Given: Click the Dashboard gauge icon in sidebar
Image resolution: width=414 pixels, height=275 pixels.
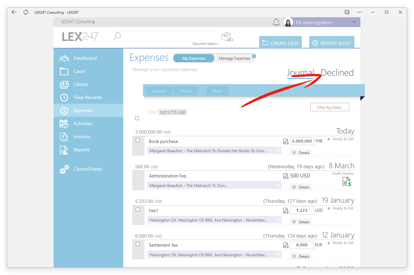Looking at the screenshot, I should coord(64,58).
